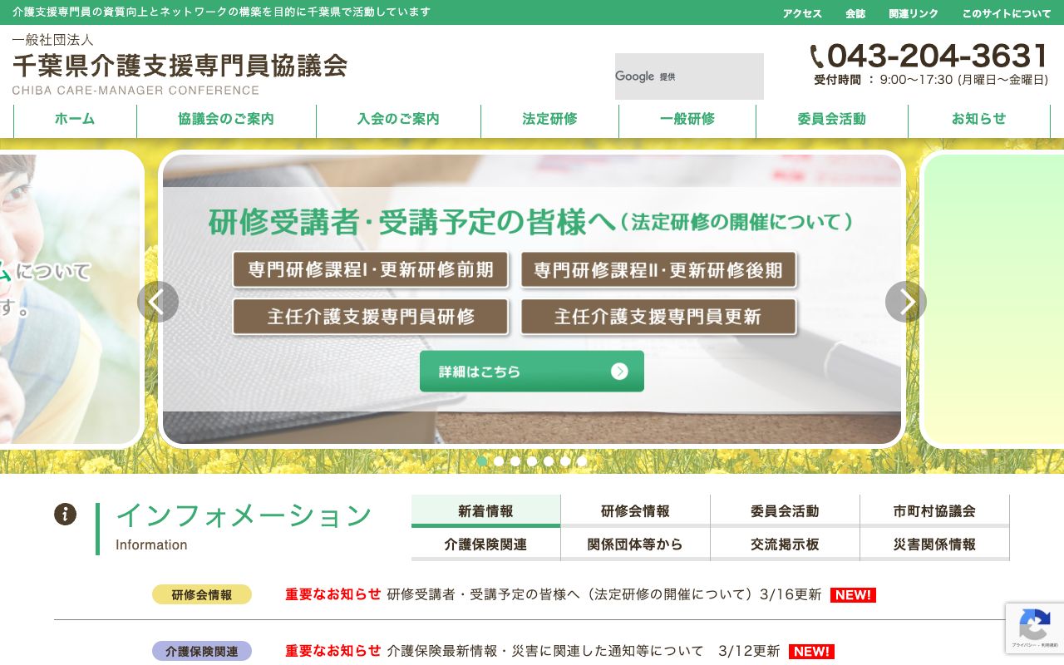Viewport: 1064px width, 665px height.
Task: Open the 専門研修課程I・更新研修前期 link
Action: point(371,269)
